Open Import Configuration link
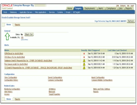Viewport: 137px width, 105px height. pyautogui.click(x=98, y=77)
